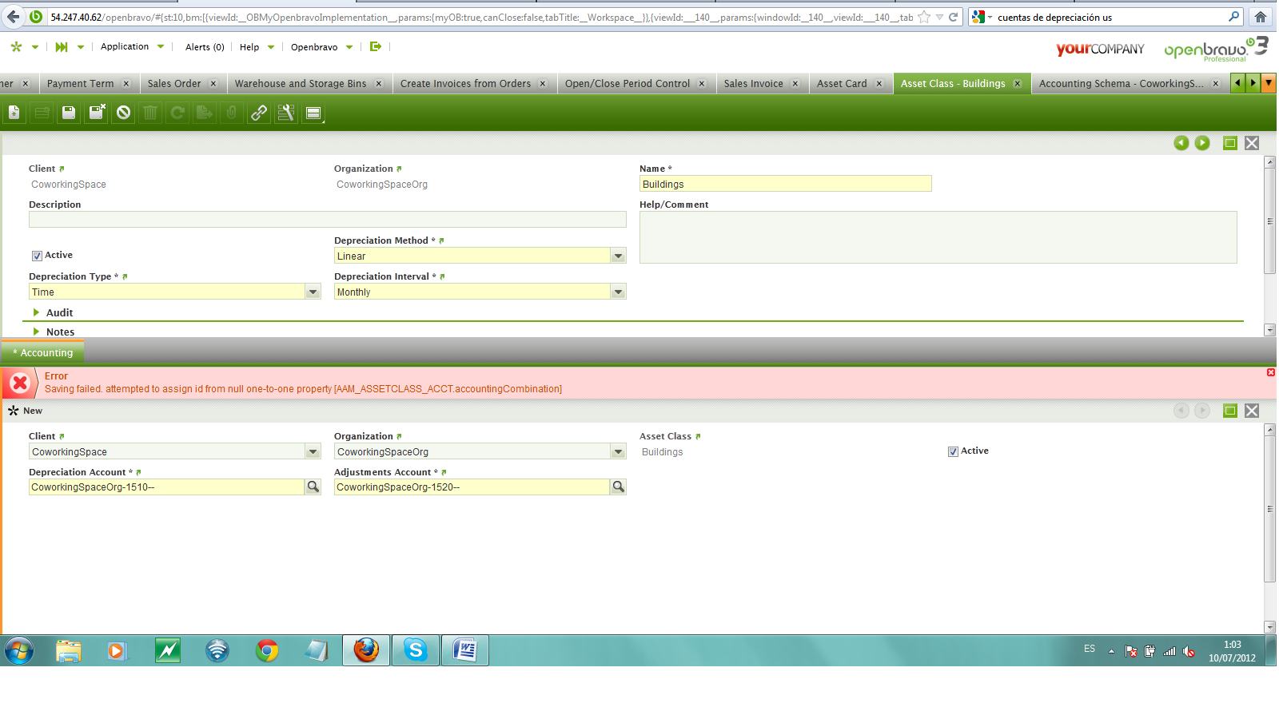Open the Application menu
The image size is (1279, 719).
coord(125,47)
